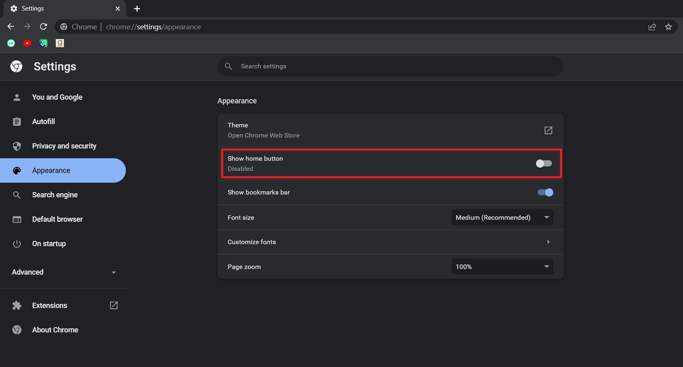Screen dimensions: 683x367
Task: Click the search magnifier icon in settings search
Action: click(x=228, y=66)
